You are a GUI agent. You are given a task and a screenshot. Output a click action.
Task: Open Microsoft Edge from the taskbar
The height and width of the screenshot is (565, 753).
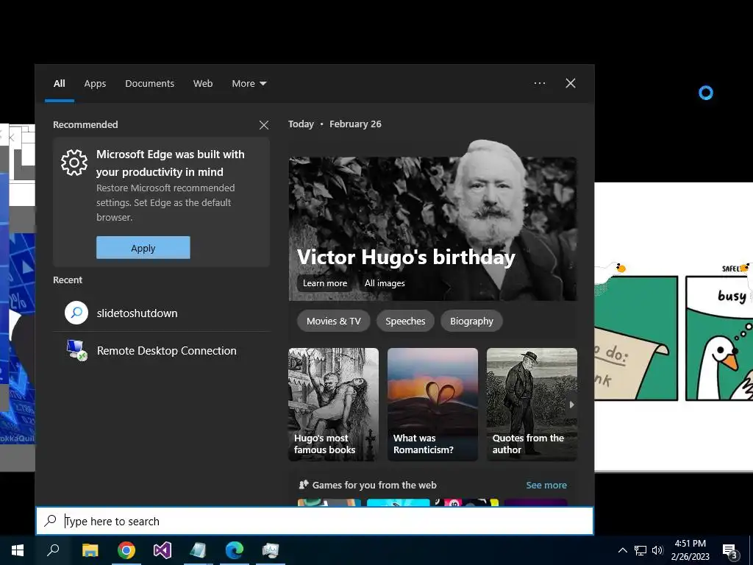tap(235, 550)
